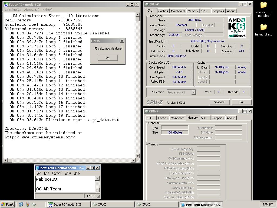Image resolution: width=277 pixels, height=208 pixels.
Task: Select Graphics tab in lower CPU-Z window
Action: (218, 118)
